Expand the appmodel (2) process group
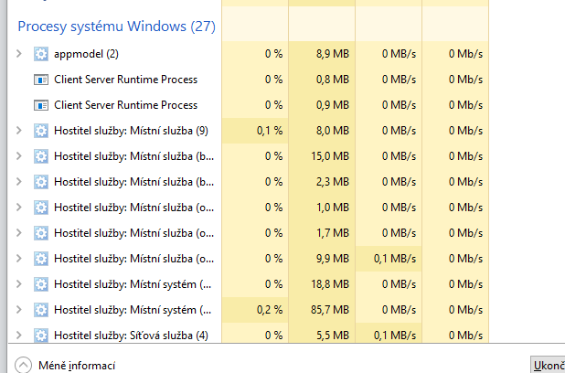This screenshot has height=373, width=565. [x=19, y=54]
